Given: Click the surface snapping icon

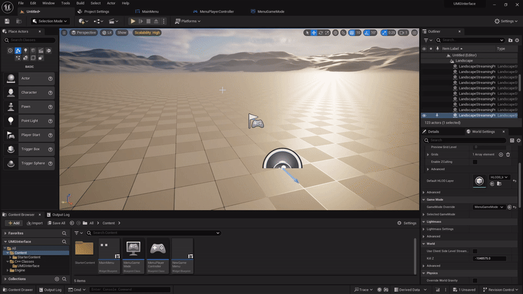Looking at the screenshot, I should [343, 33].
